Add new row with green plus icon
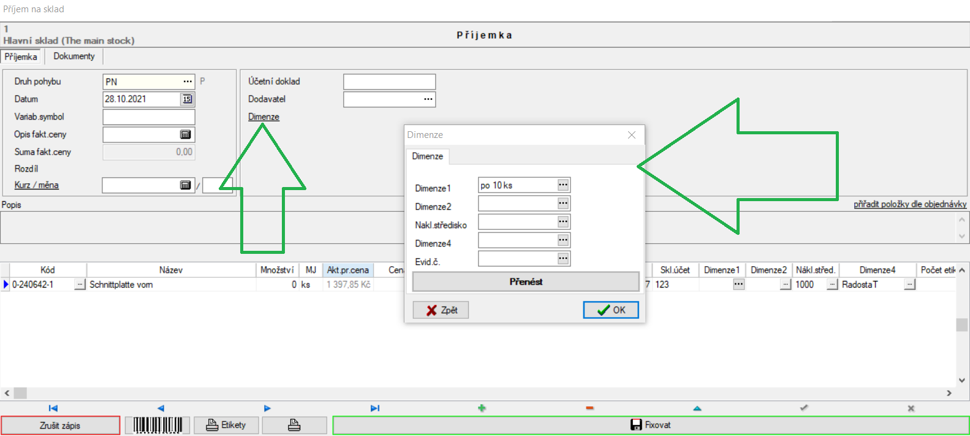970x436 pixels. [x=482, y=408]
